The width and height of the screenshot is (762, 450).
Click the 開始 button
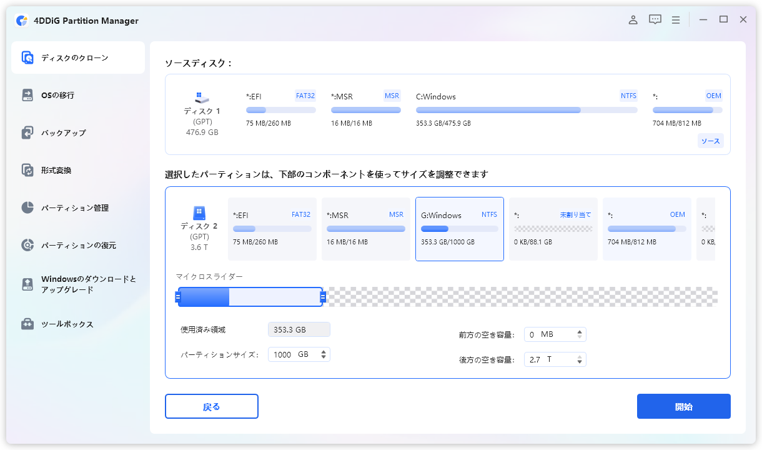click(x=684, y=406)
